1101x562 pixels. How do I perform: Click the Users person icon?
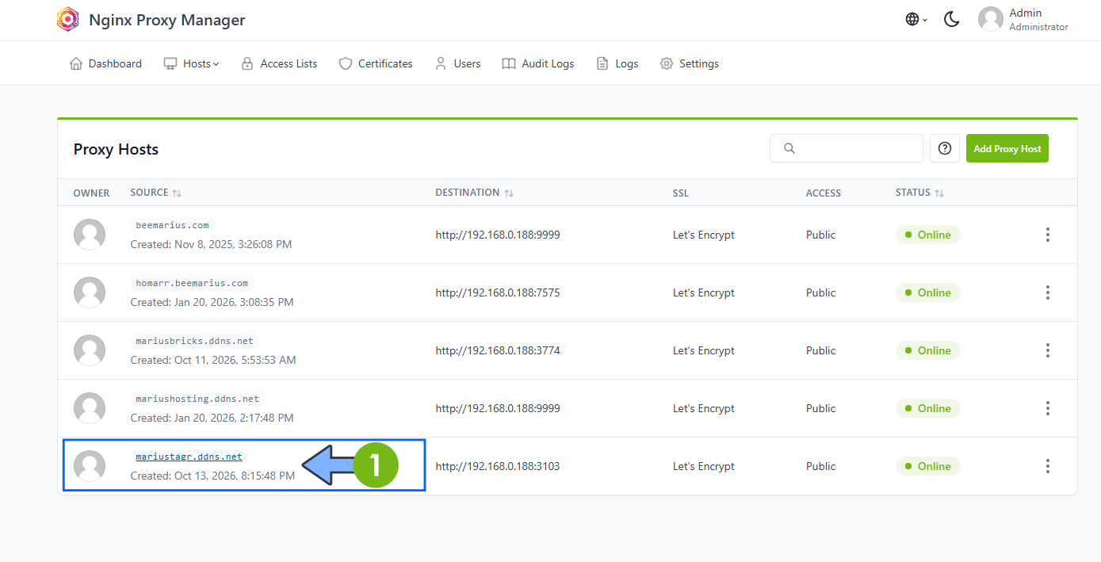point(441,63)
